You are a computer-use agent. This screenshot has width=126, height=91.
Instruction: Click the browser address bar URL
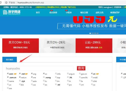31,3
